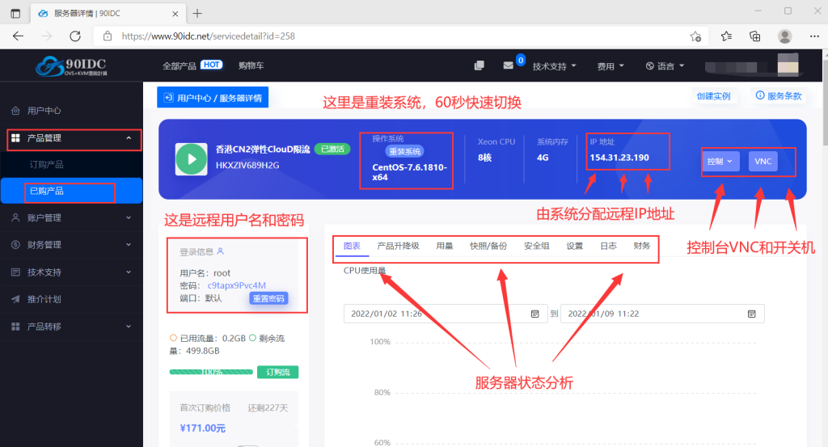Open the 技术支持 top menu dropdown
The image size is (828, 447).
(554, 66)
